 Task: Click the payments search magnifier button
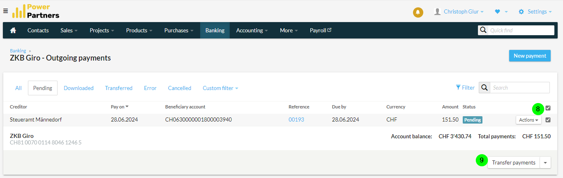[x=485, y=88]
